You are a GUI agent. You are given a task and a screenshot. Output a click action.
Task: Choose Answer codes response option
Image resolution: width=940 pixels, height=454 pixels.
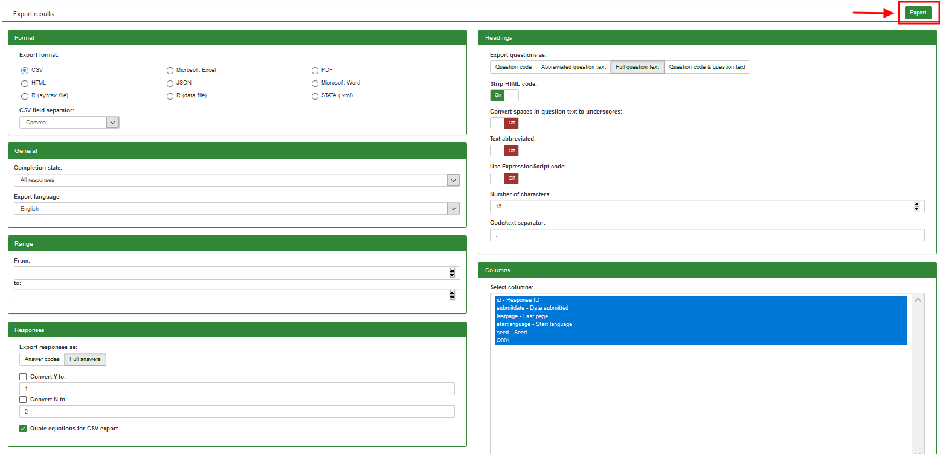tap(42, 359)
